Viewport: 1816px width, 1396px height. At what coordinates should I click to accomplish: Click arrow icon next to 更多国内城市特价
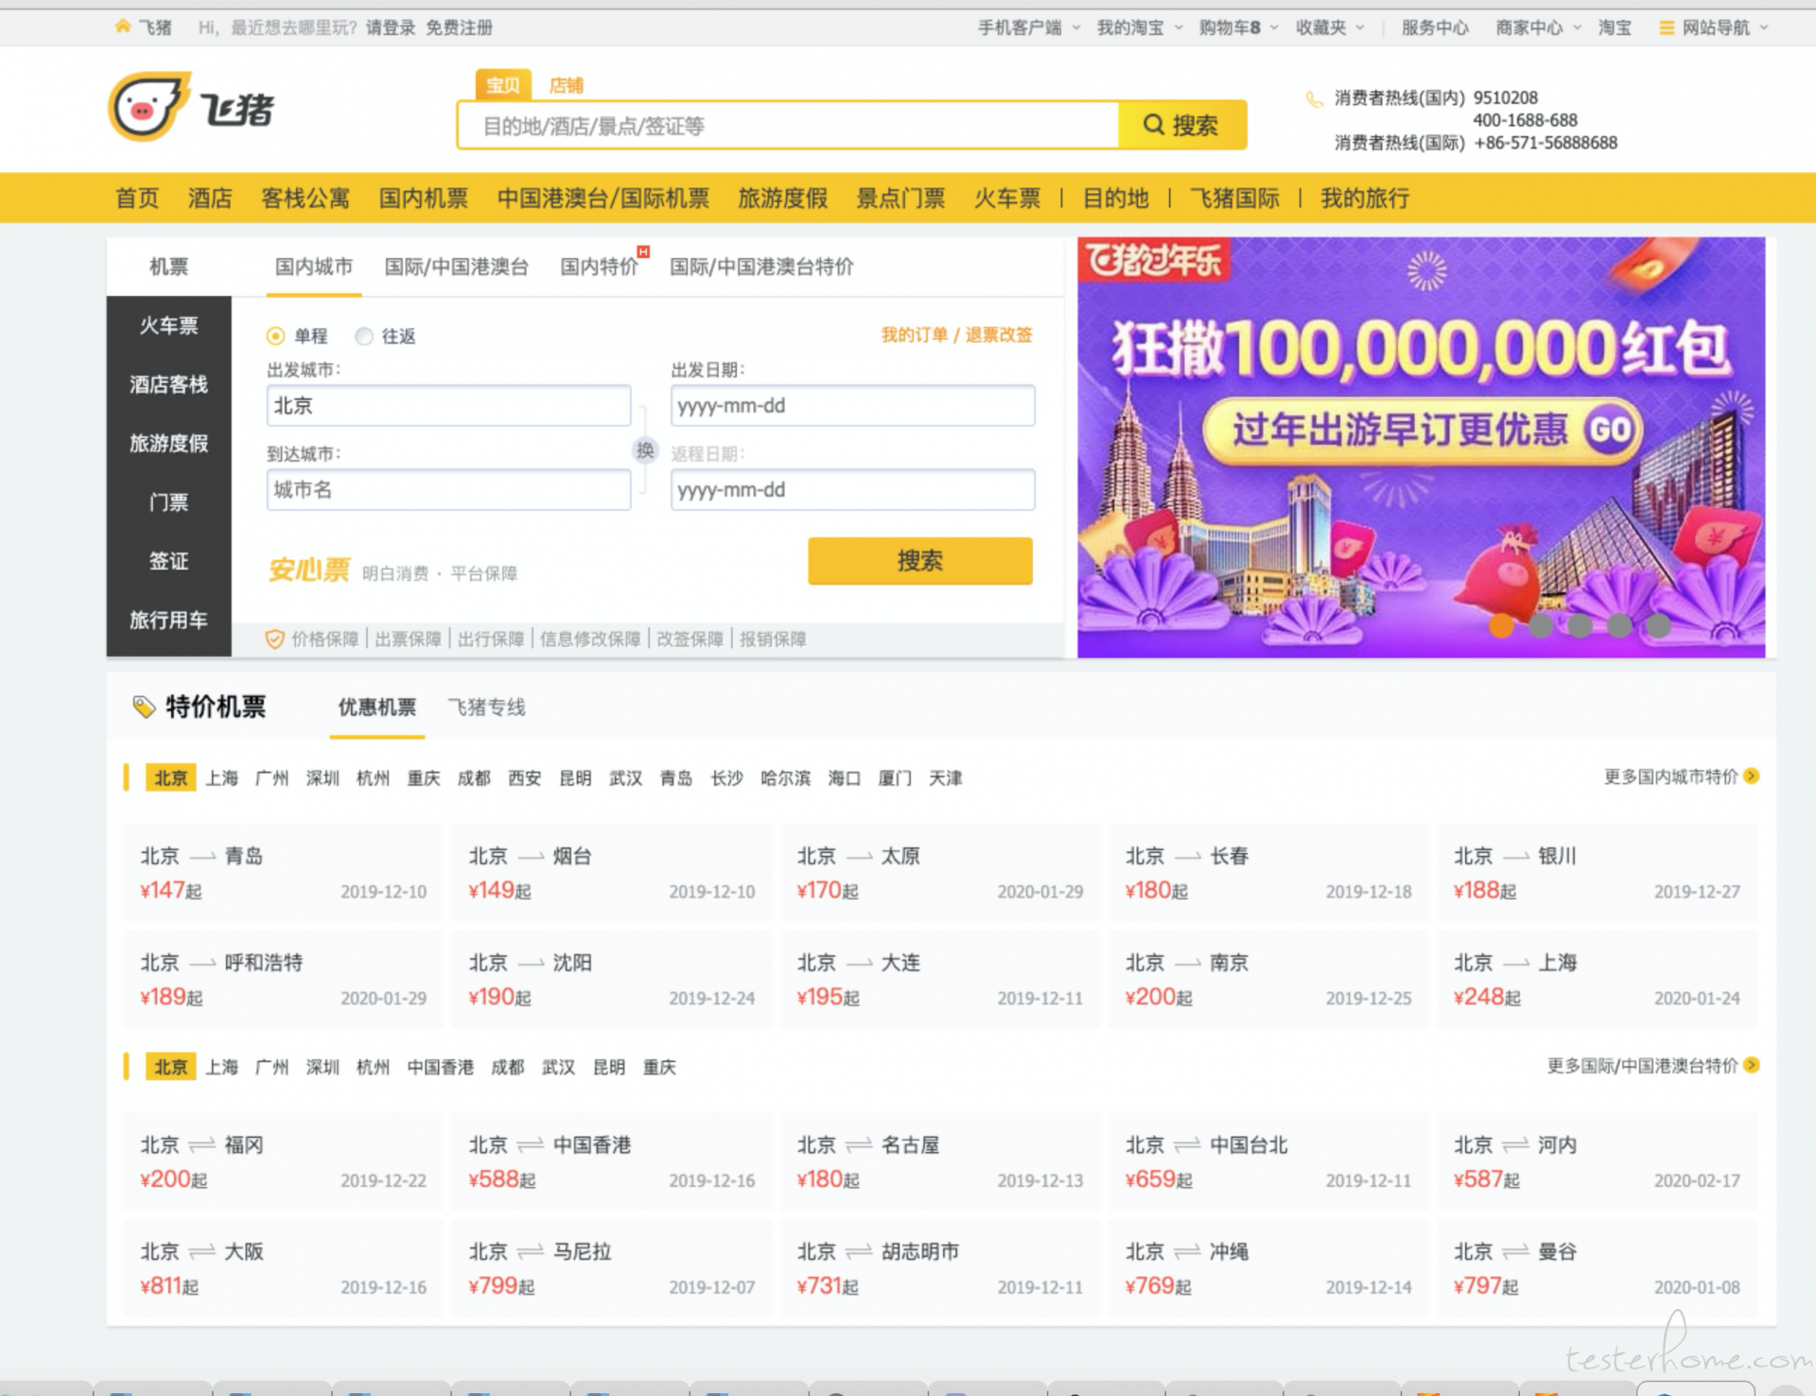click(1752, 777)
